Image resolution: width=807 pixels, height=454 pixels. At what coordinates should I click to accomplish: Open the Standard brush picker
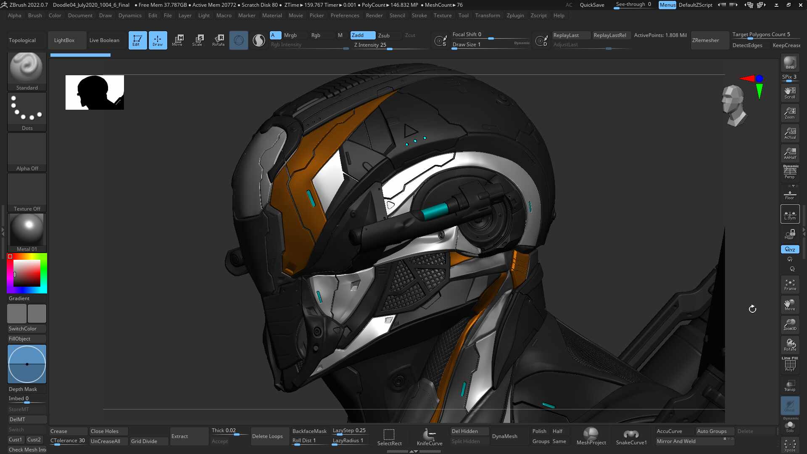pyautogui.click(x=27, y=71)
